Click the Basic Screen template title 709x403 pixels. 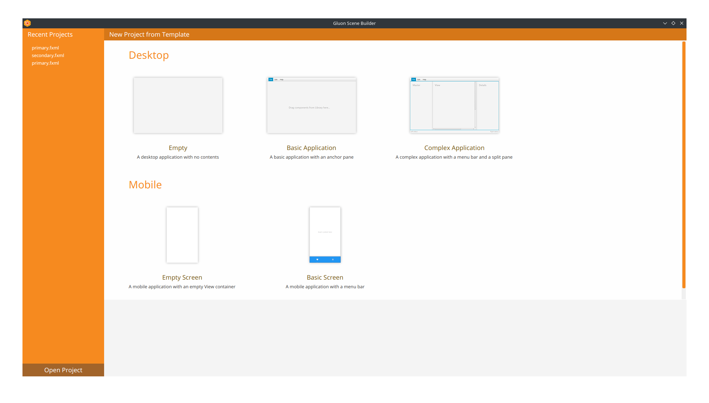[x=325, y=277]
